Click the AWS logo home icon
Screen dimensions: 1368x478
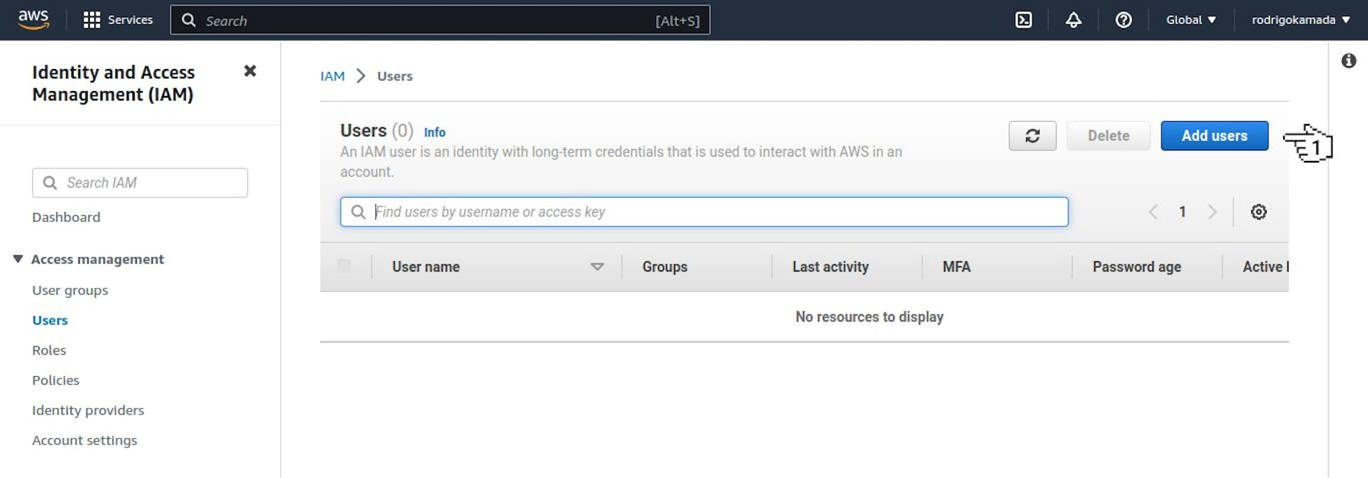pyautogui.click(x=33, y=19)
